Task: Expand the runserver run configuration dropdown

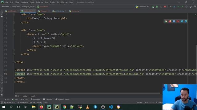Action: (148, 7)
